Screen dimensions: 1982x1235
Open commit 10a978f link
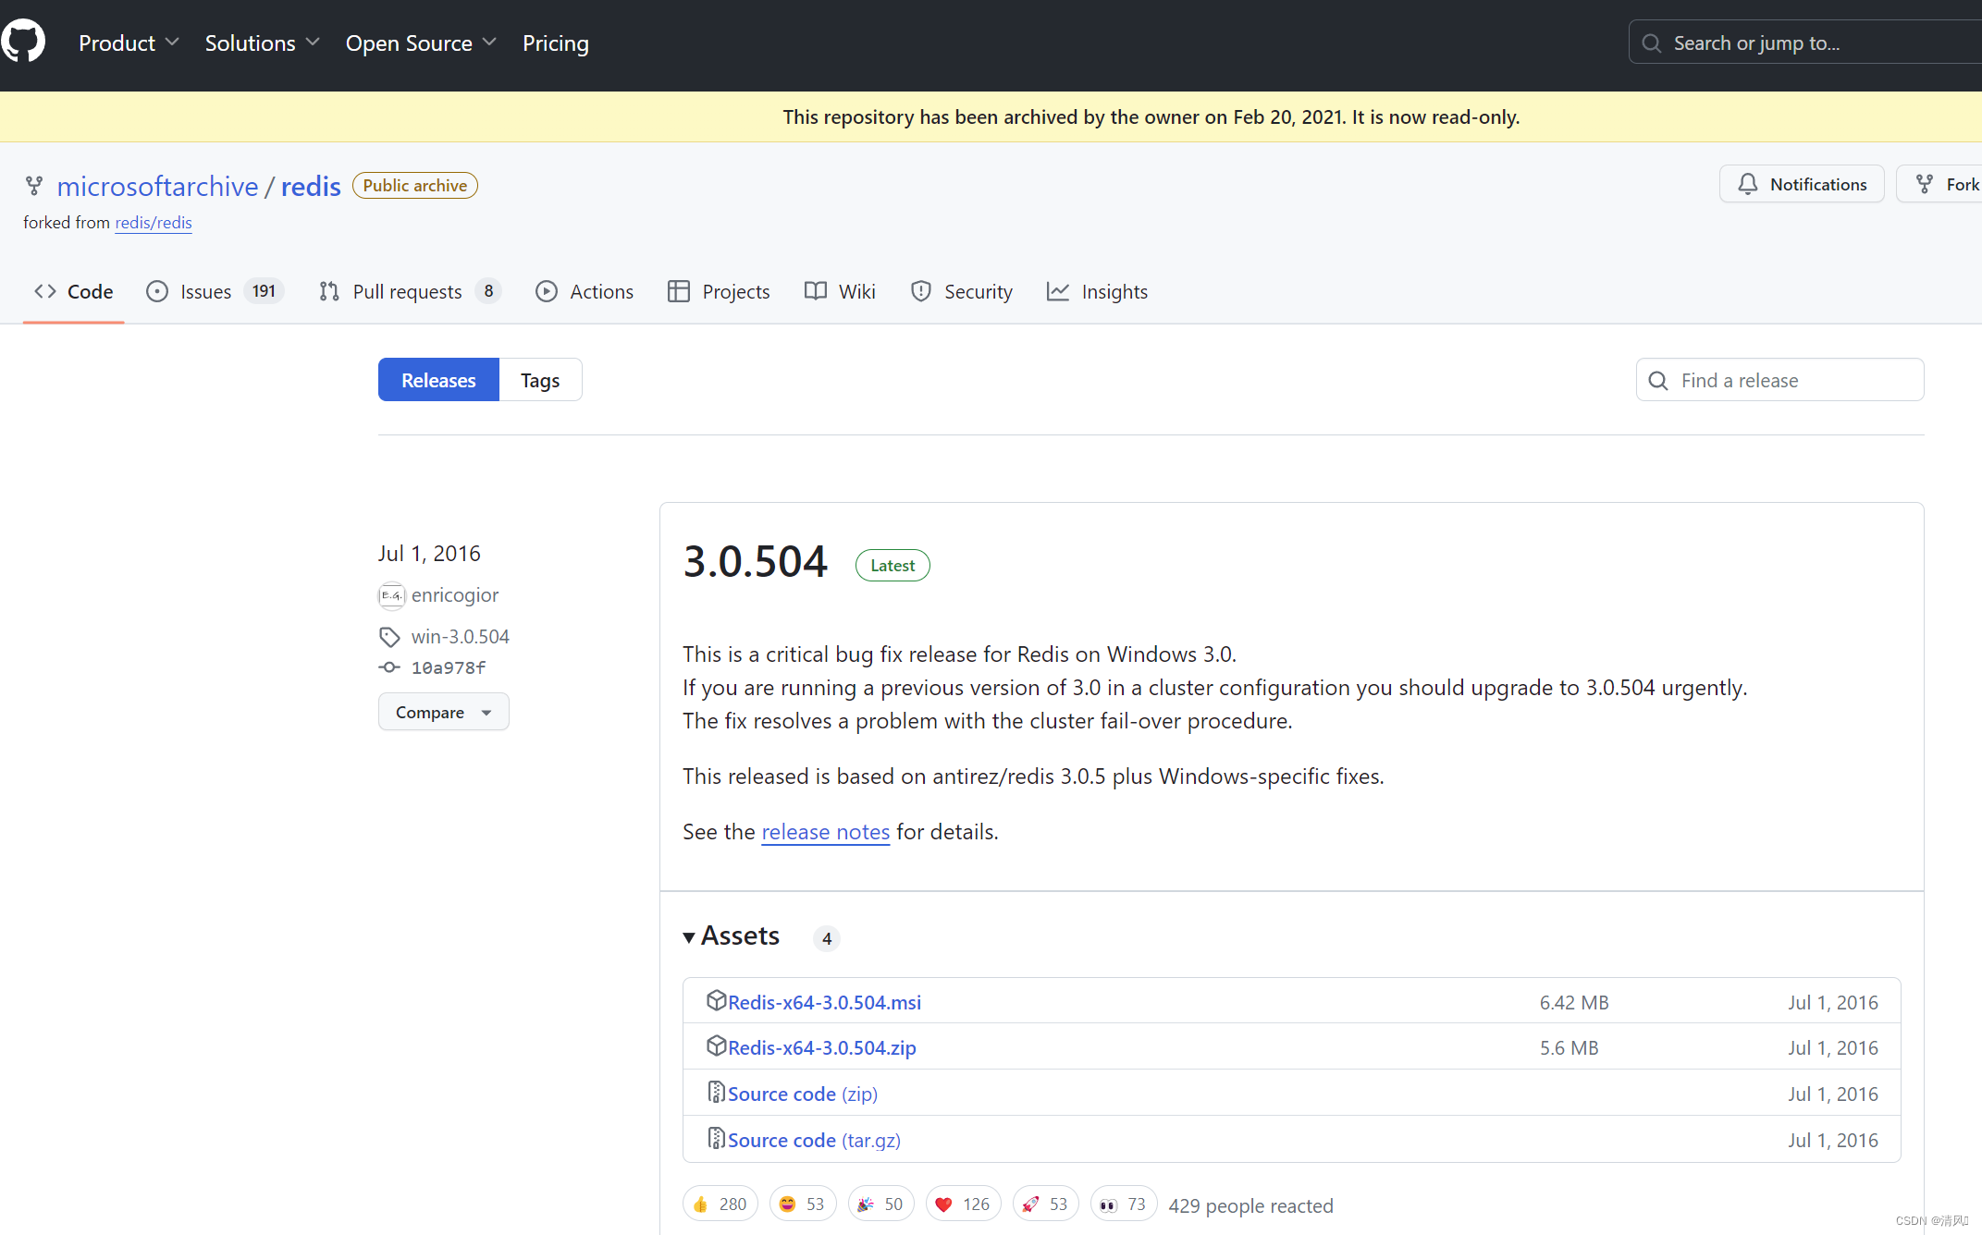click(x=448, y=667)
